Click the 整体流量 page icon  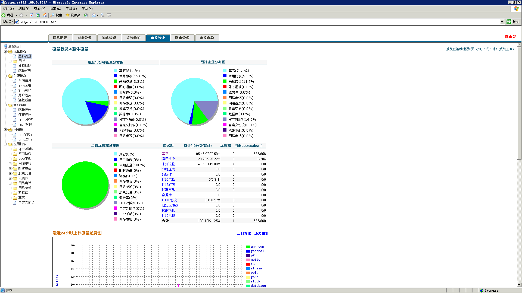(x=15, y=56)
